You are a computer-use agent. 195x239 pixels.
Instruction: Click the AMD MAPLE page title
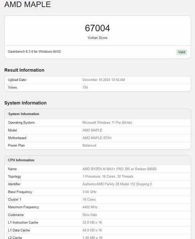coord(28,4)
